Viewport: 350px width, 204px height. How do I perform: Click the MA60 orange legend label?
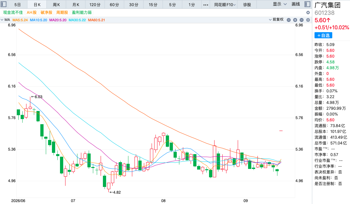[96, 20]
